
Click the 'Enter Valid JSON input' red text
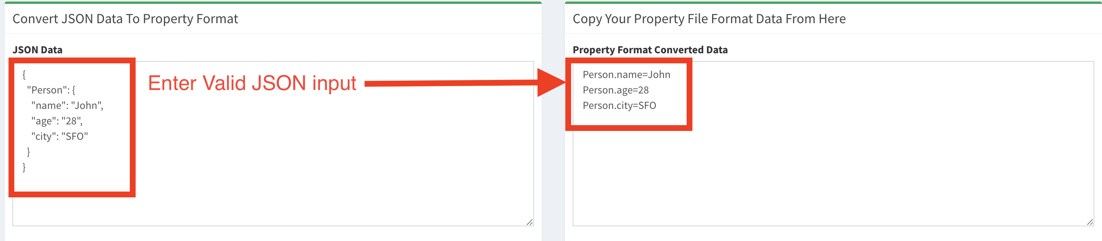click(252, 83)
